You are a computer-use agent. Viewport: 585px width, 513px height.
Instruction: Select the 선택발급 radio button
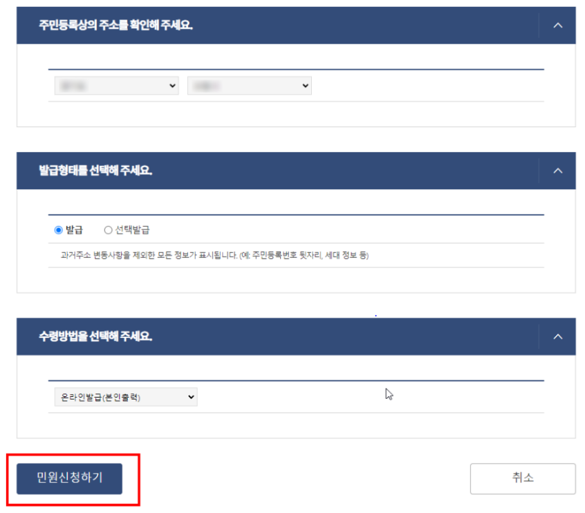pos(108,230)
